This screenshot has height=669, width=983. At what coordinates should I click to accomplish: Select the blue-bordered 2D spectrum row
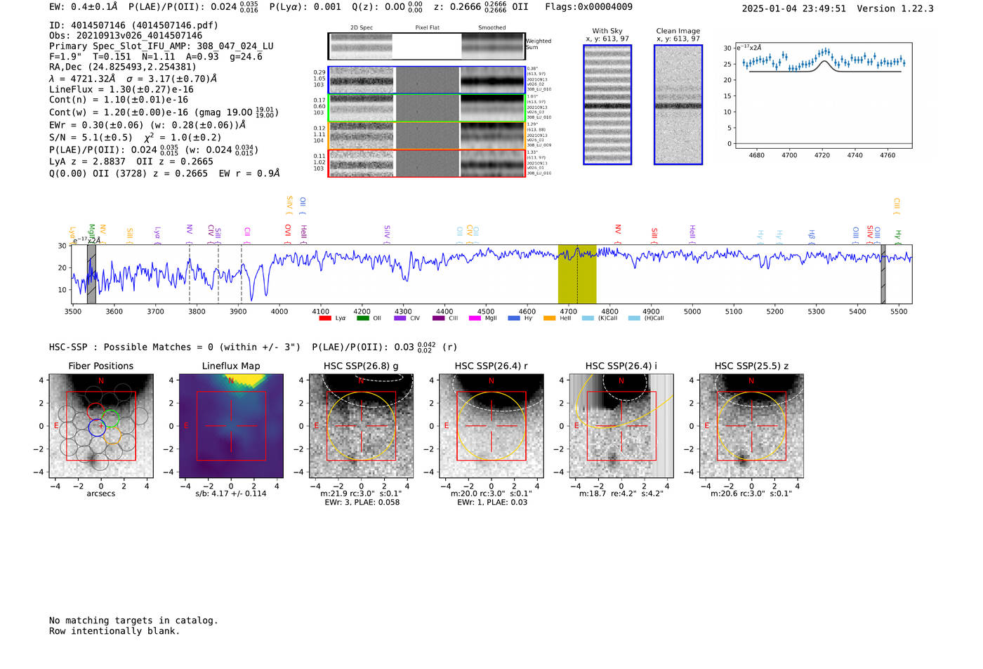[427, 80]
